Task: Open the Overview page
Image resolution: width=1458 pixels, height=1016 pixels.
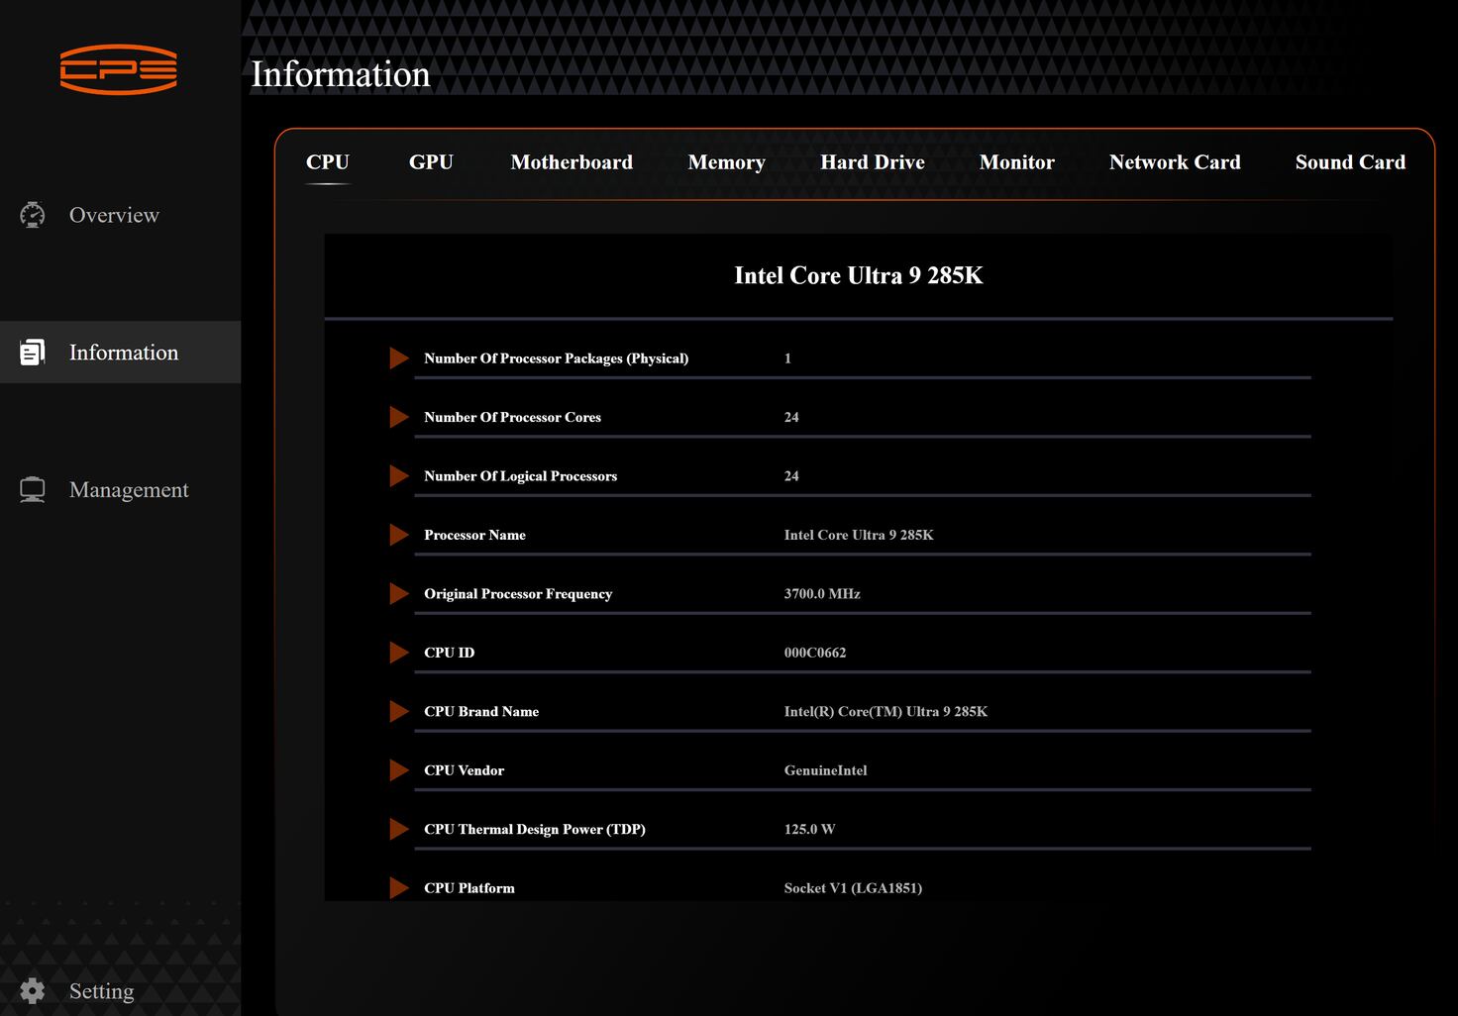Action: pyautogui.click(x=114, y=215)
